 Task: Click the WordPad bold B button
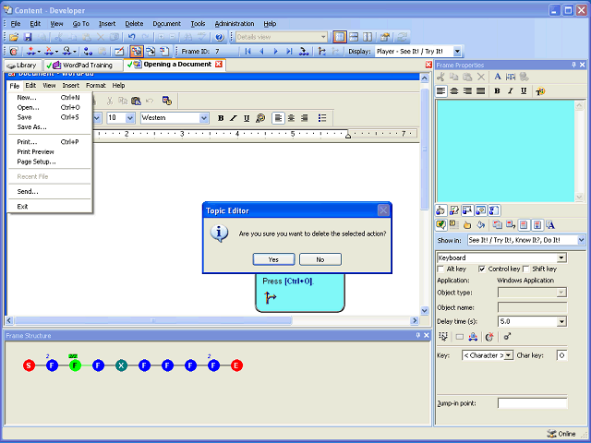coord(221,118)
